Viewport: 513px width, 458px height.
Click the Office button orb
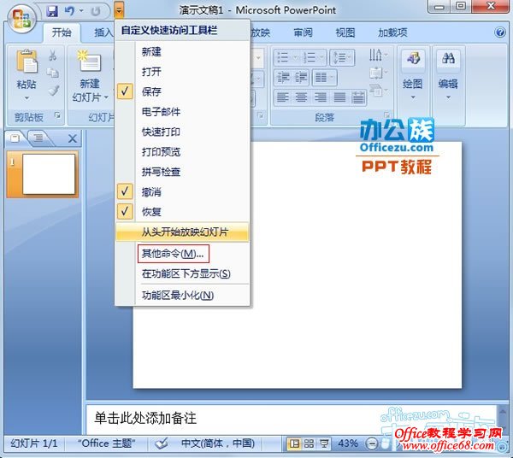pyautogui.click(x=21, y=18)
